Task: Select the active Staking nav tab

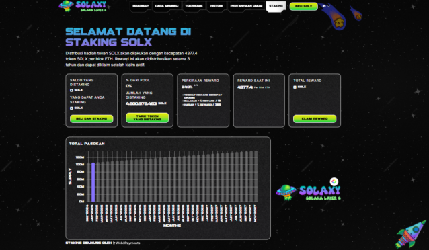Action: pos(276,6)
